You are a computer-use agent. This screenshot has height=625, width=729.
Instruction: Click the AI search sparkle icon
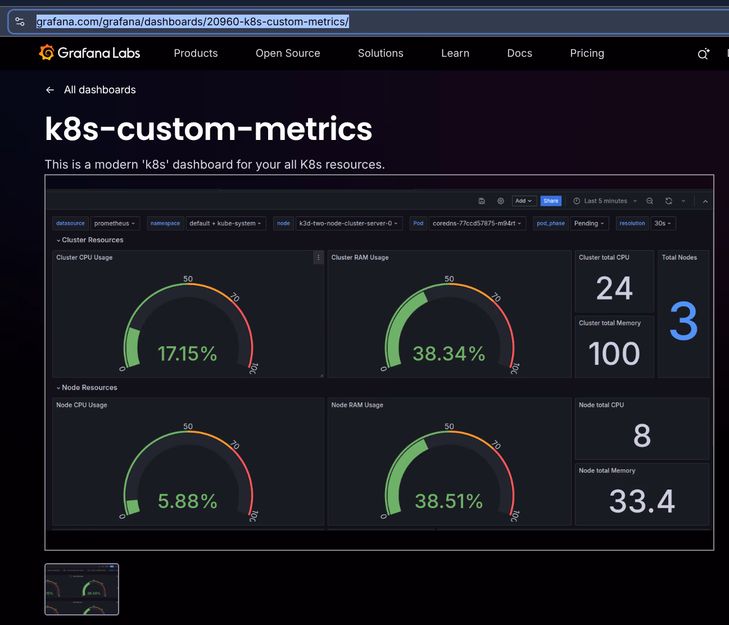(x=703, y=53)
